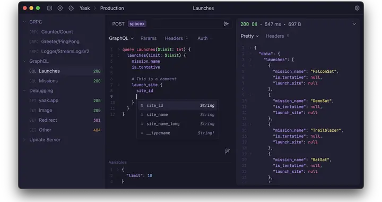This screenshot has height=202, width=382.
Task: Open the Production environment selector
Action: pos(112,8)
